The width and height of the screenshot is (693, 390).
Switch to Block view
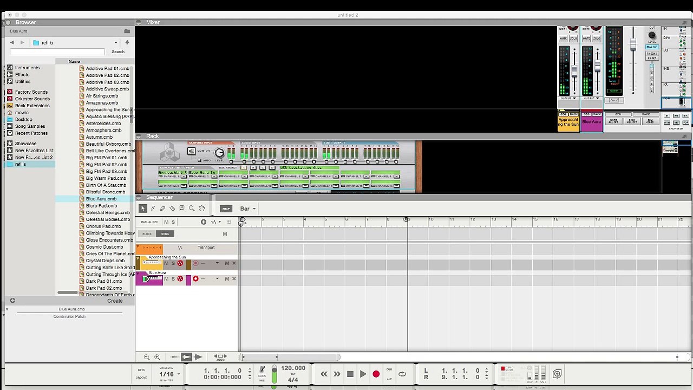tap(147, 234)
